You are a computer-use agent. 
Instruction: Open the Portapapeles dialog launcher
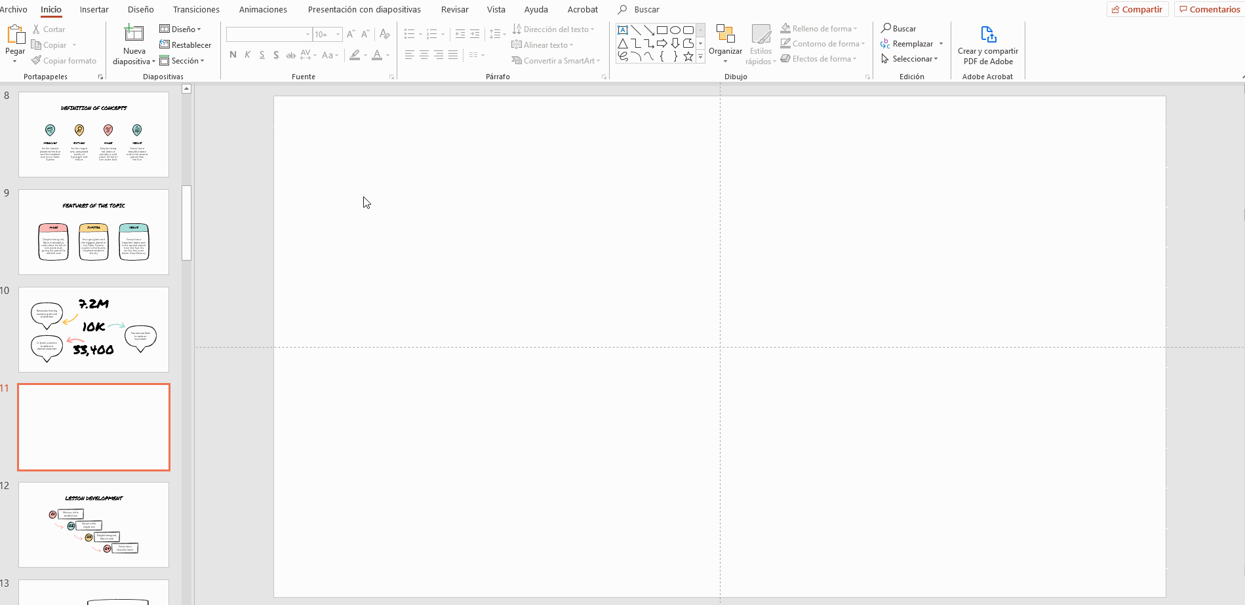click(x=101, y=77)
